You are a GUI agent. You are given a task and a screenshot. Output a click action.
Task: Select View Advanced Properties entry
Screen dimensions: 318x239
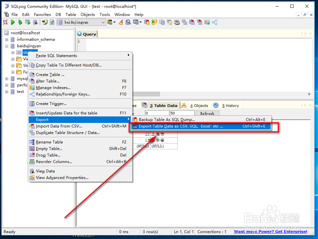(x=80, y=177)
